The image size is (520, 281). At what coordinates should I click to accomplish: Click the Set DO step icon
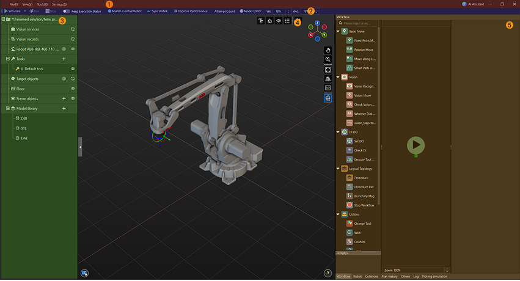coord(350,141)
